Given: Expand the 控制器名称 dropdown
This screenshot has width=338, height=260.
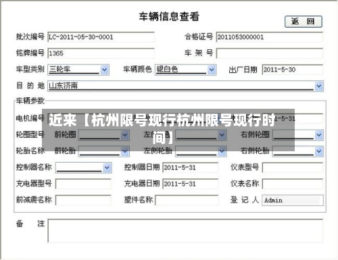Looking at the screenshot, I should click(84, 167).
